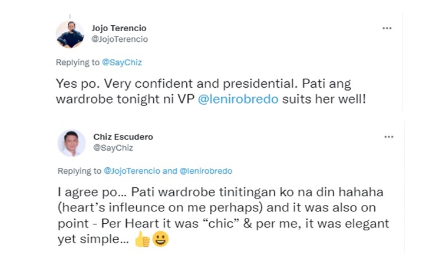Click Jojo Terencio's profile picture
442x265 pixels.
tap(70, 34)
